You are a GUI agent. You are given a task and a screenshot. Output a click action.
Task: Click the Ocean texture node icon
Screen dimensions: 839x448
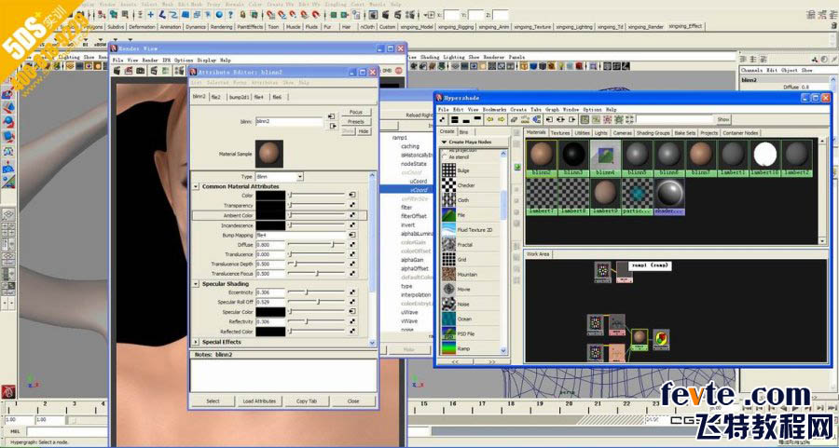[448, 319]
